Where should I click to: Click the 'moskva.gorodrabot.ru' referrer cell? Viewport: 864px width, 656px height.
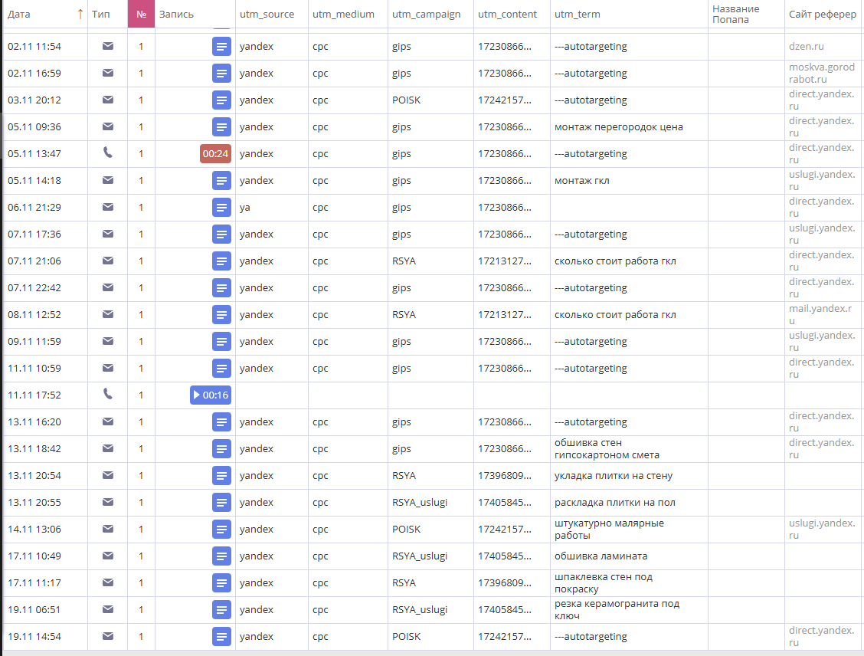(823, 74)
